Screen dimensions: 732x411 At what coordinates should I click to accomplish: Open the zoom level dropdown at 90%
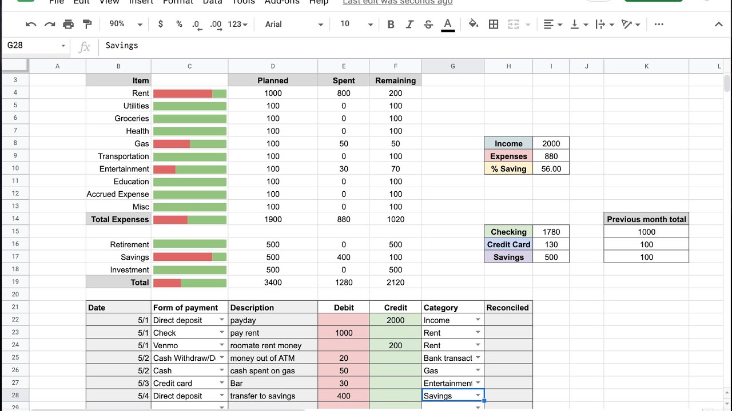point(125,24)
